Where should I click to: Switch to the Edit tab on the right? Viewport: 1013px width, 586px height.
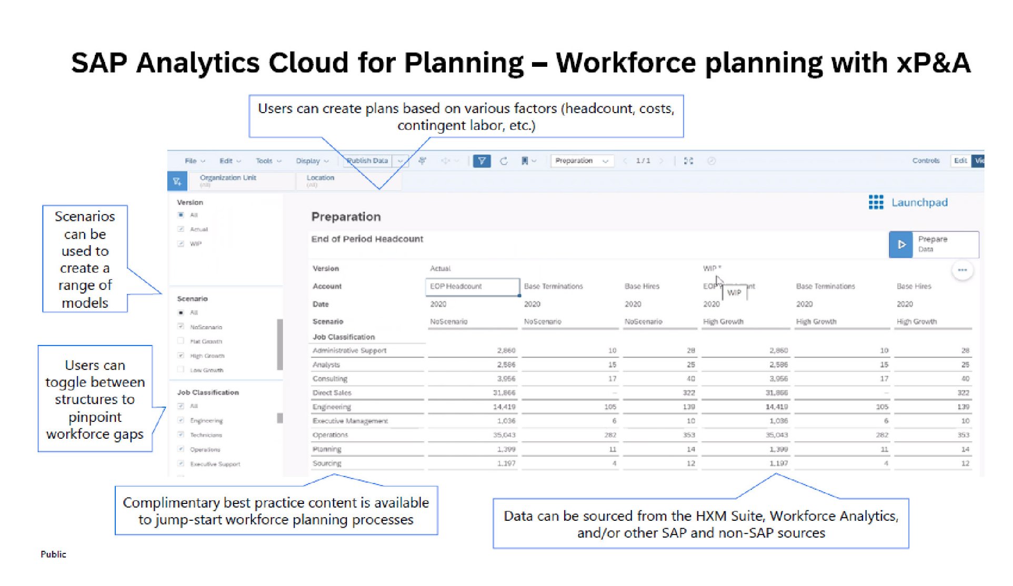(961, 161)
